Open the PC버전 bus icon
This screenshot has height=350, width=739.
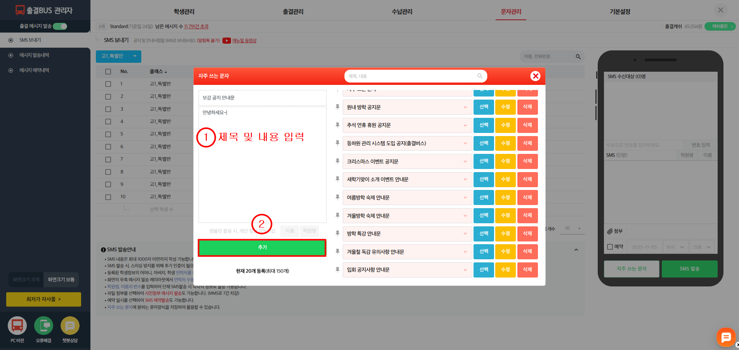17,326
